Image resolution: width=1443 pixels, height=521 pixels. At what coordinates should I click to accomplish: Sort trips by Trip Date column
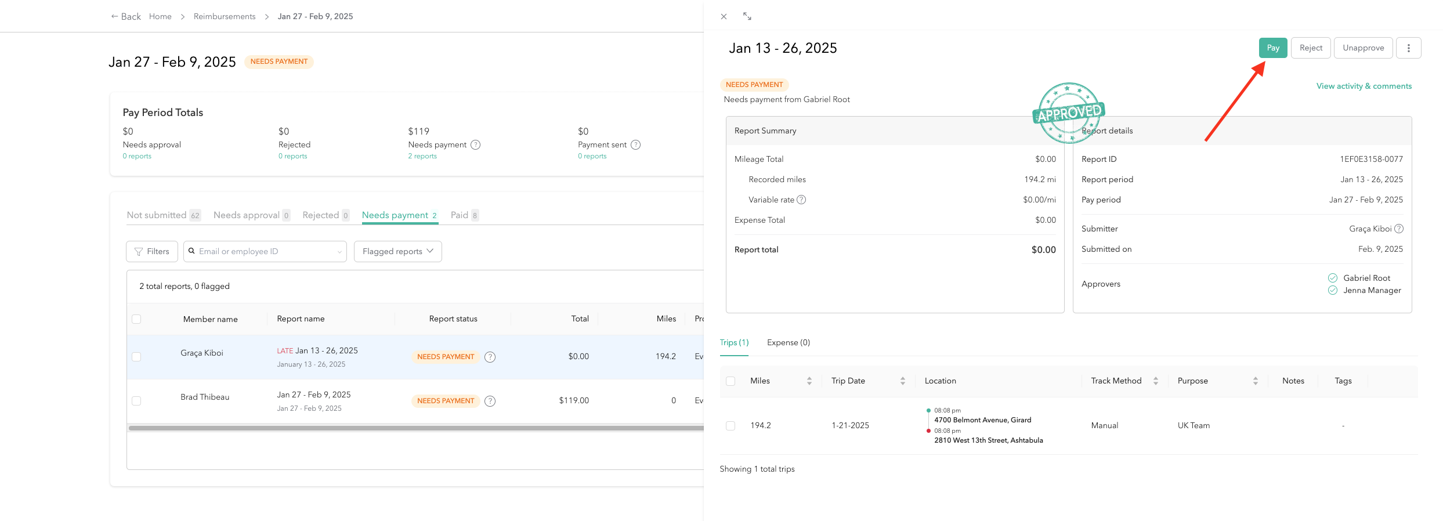902,381
